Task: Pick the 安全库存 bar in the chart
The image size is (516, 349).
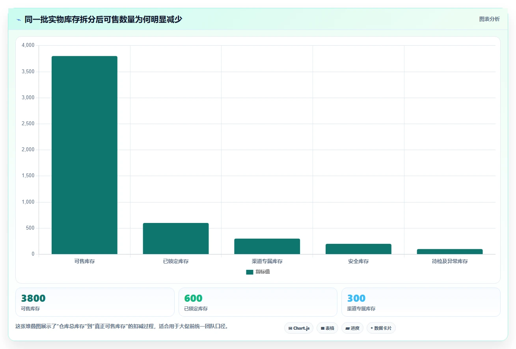Action: click(x=358, y=249)
